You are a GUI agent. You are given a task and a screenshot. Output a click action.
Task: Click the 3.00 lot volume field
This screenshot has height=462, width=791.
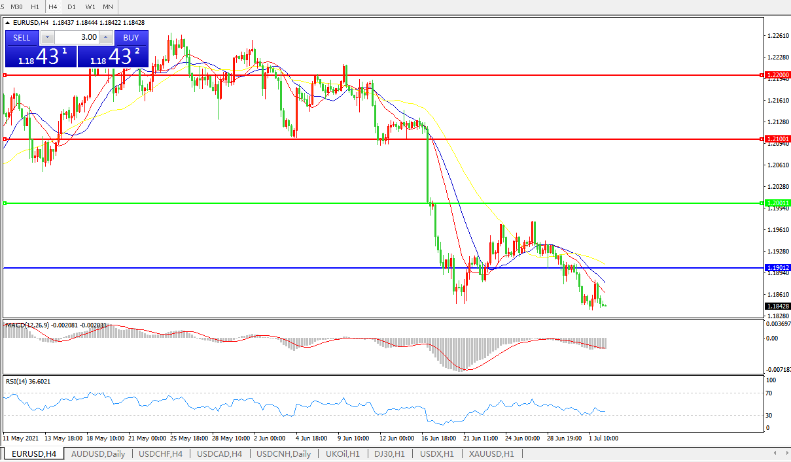76,37
